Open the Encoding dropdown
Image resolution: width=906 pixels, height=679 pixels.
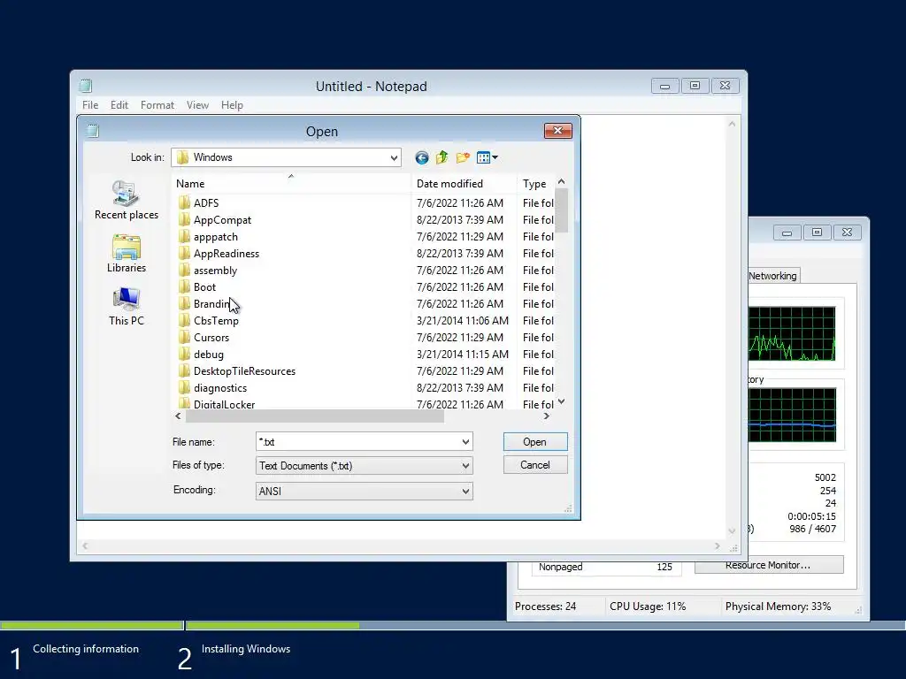click(x=465, y=492)
